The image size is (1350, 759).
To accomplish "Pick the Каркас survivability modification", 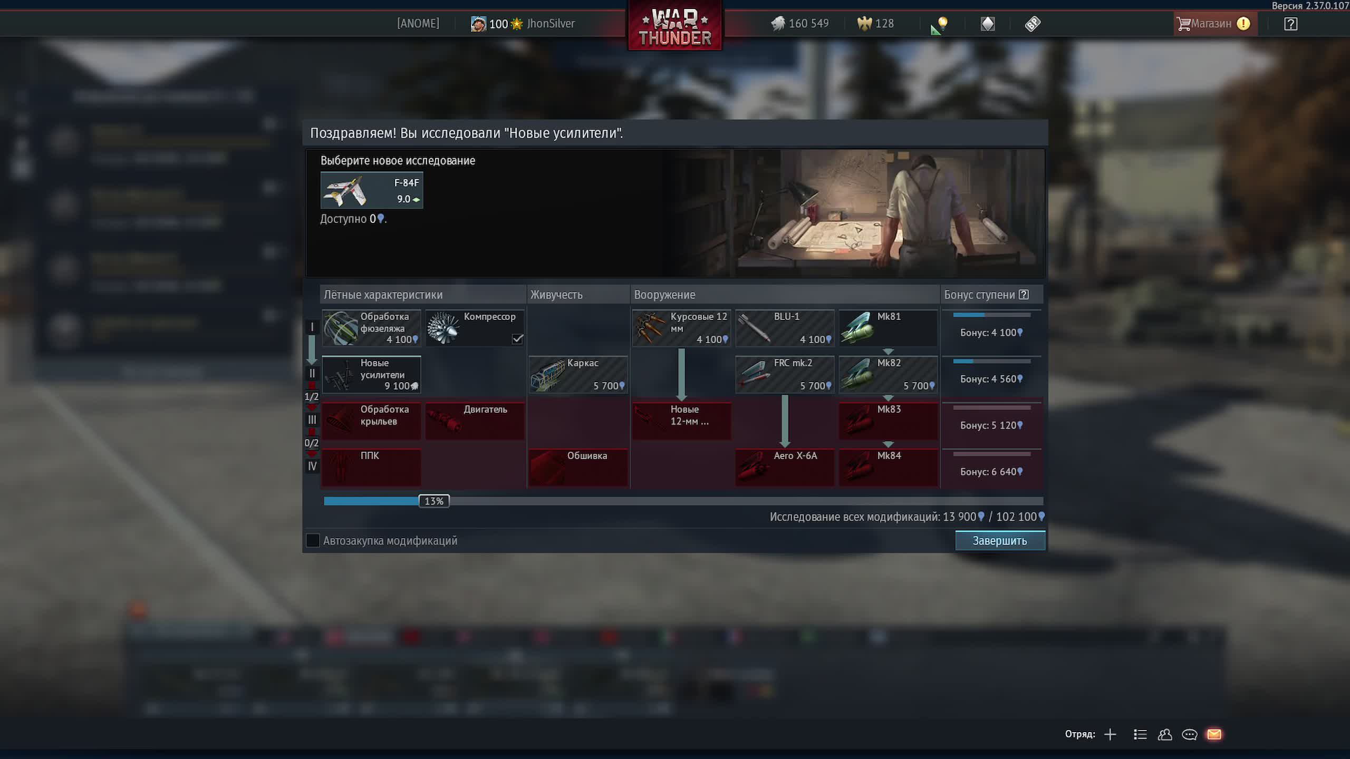I will (x=578, y=374).
